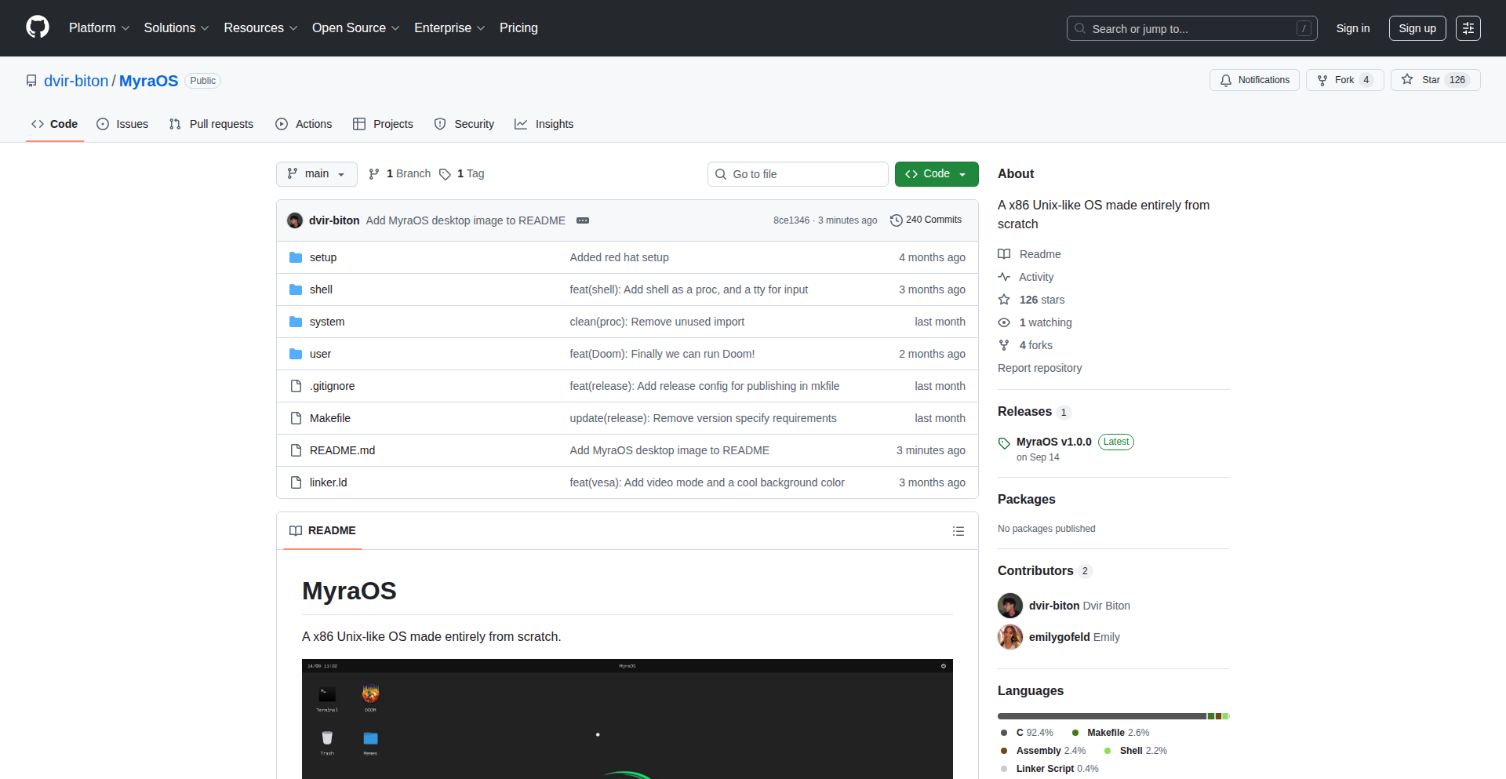Image resolution: width=1506 pixels, height=779 pixels.
Task: Open the README book icon in About
Action: (1005, 253)
